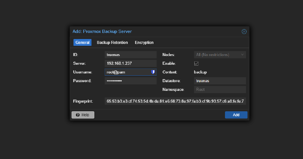
Task: Open the General tab
Action: point(82,42)
